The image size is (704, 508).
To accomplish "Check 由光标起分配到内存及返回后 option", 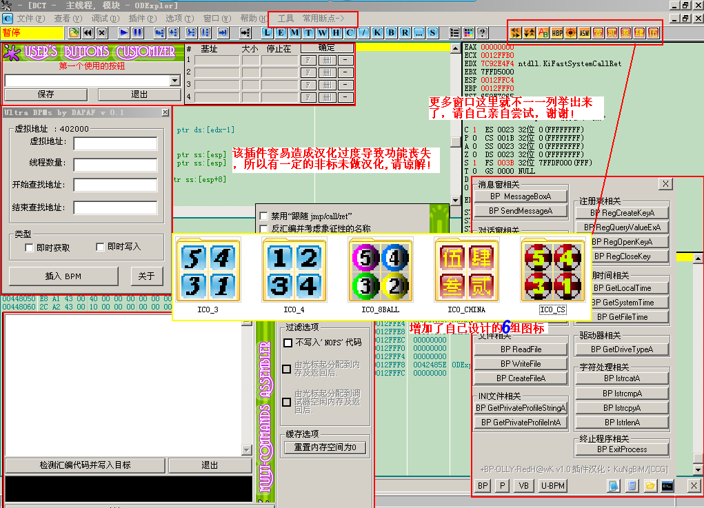I will (286, 369).
